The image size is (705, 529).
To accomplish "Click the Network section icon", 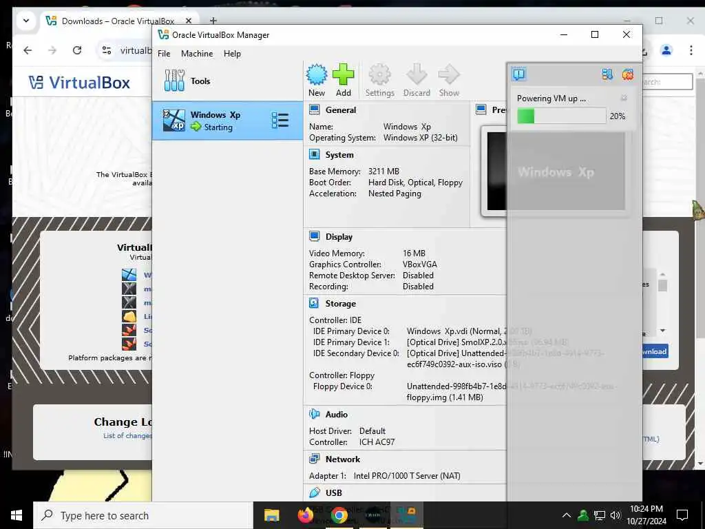I will tap(314, 459).
